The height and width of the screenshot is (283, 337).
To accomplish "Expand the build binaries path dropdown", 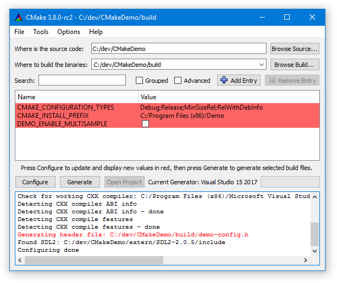I will point(261,65).
